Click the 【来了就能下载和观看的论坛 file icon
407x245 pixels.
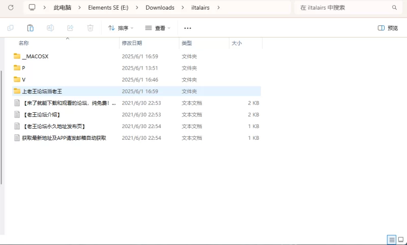coord(17,103)
